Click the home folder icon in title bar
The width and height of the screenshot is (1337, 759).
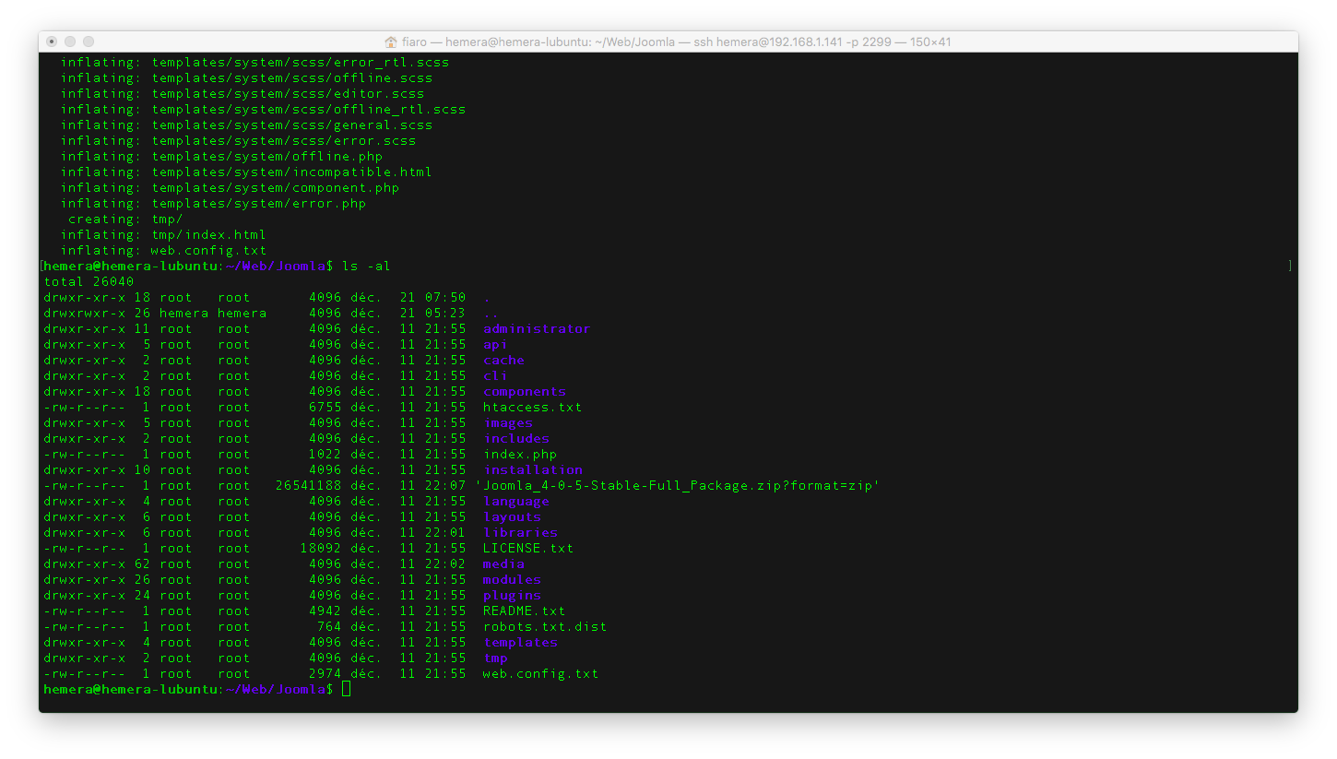pos(391,42)
